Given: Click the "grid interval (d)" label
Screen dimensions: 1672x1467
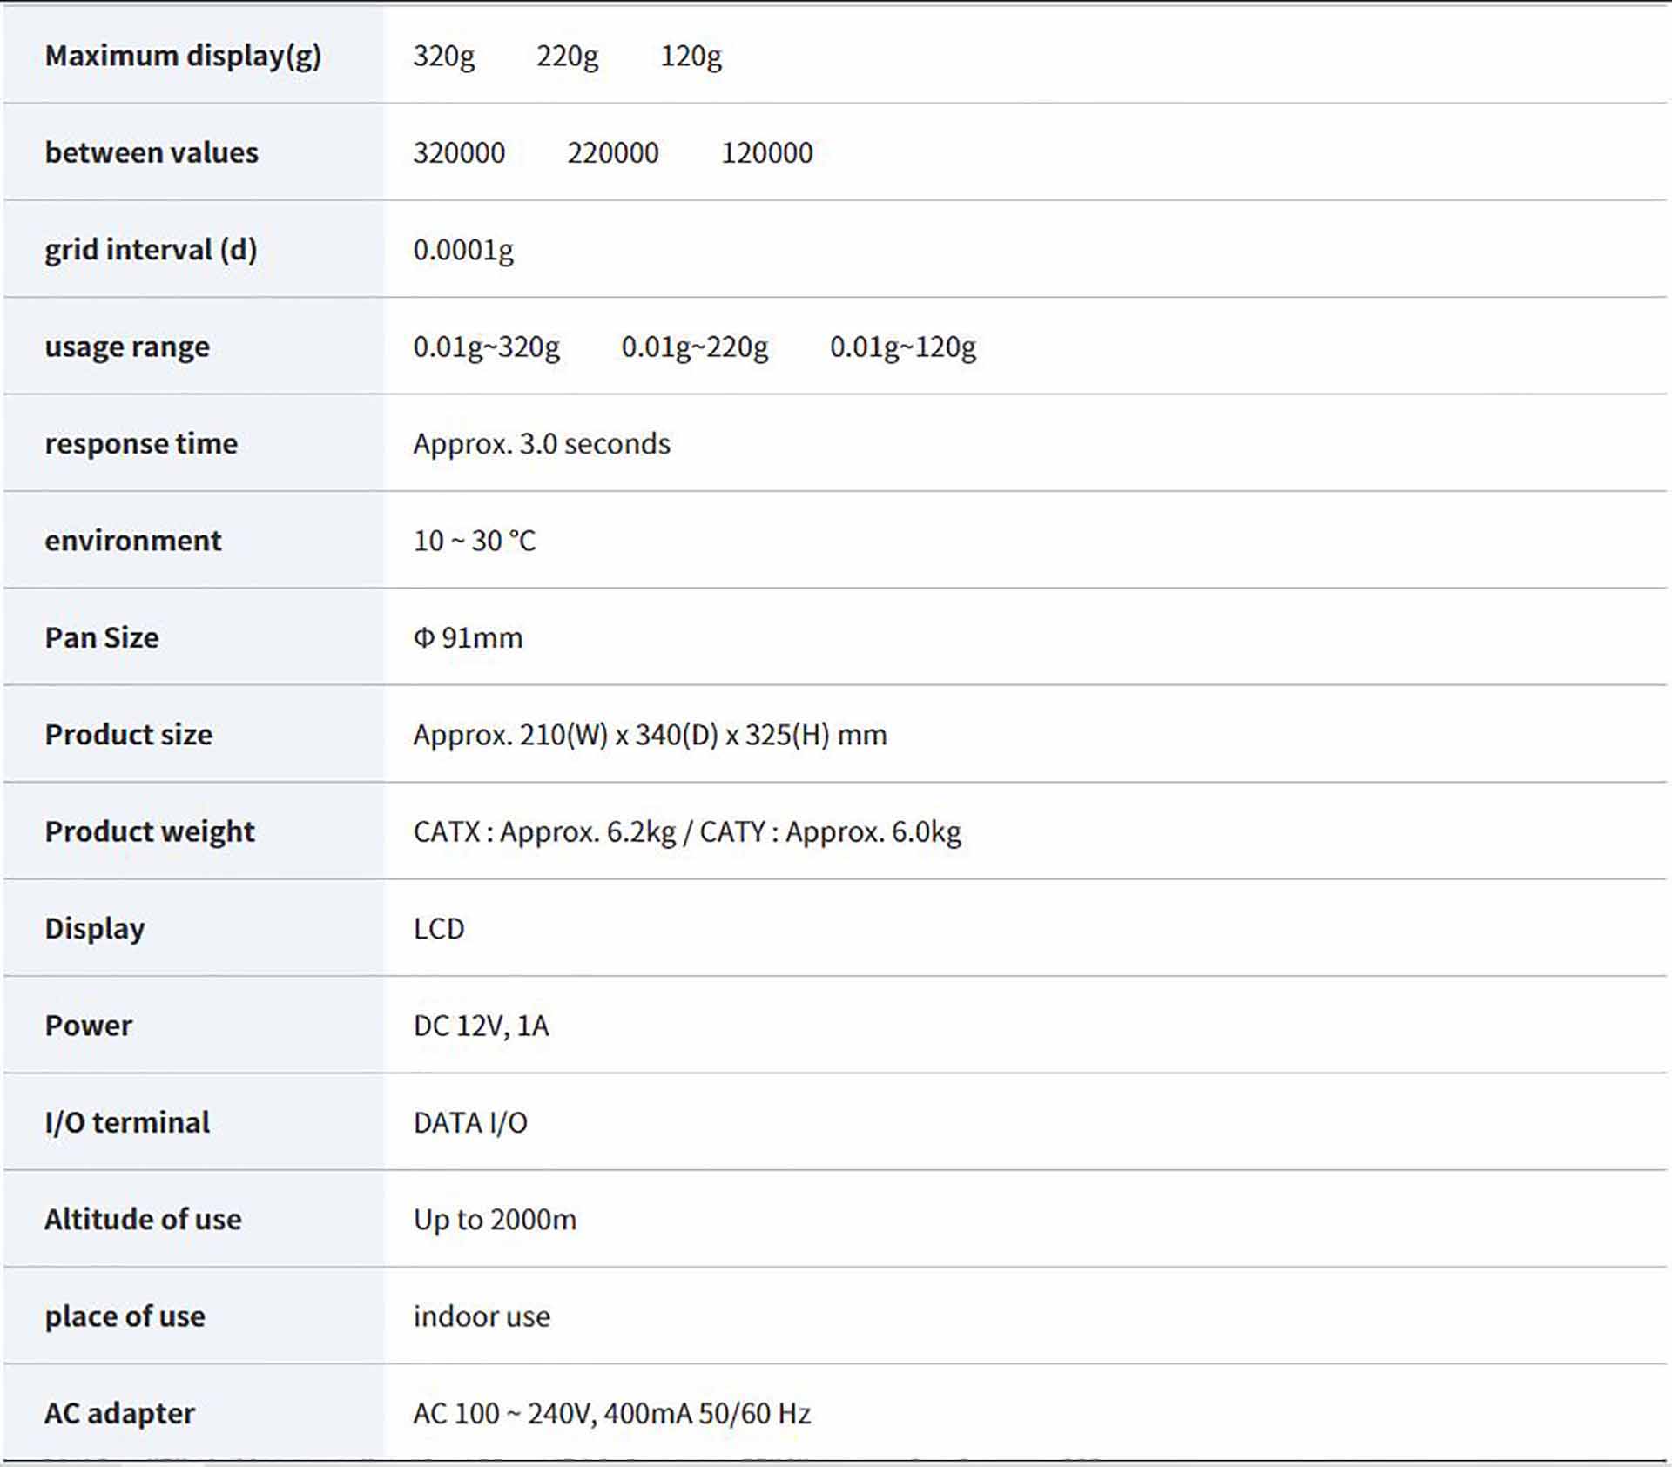Looking at the screenshot, I should [x=151, y=250].
